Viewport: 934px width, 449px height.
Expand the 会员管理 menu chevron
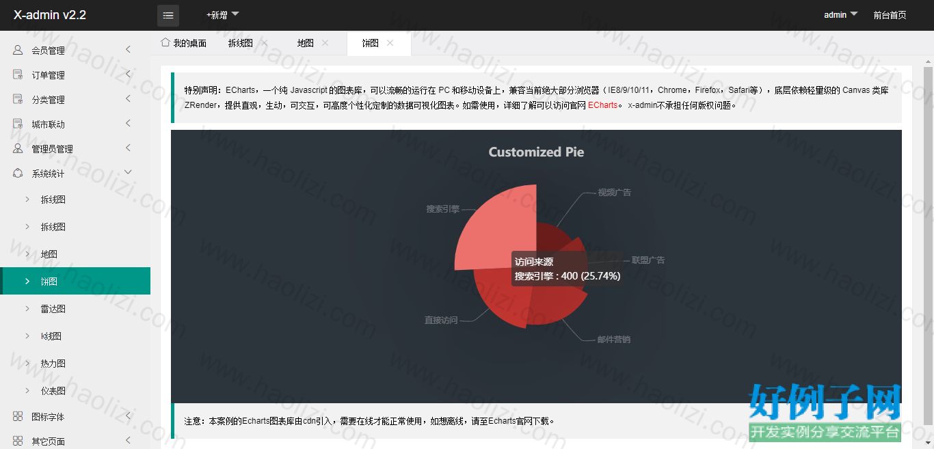[128, 49]
